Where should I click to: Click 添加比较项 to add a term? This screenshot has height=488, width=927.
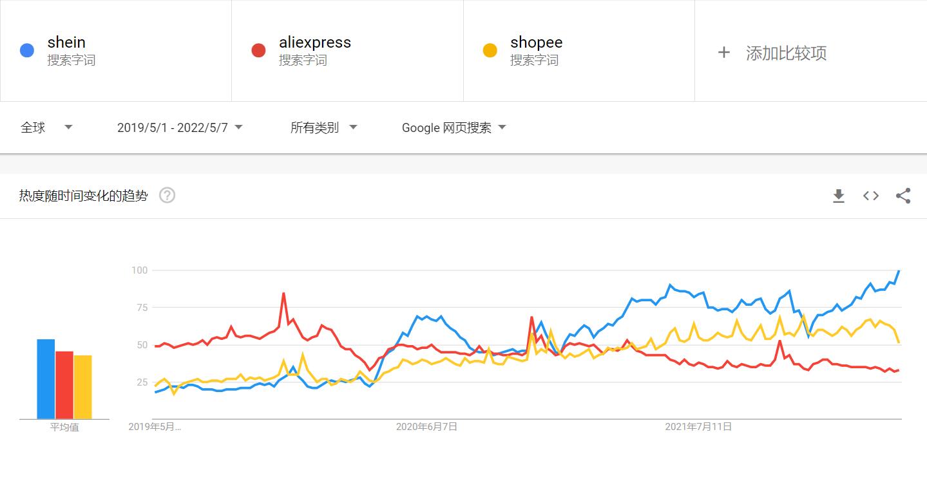coord(786,53)
